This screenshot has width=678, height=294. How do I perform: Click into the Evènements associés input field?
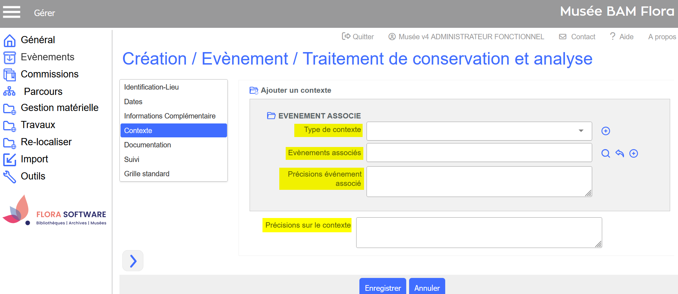tap(479, 153)
